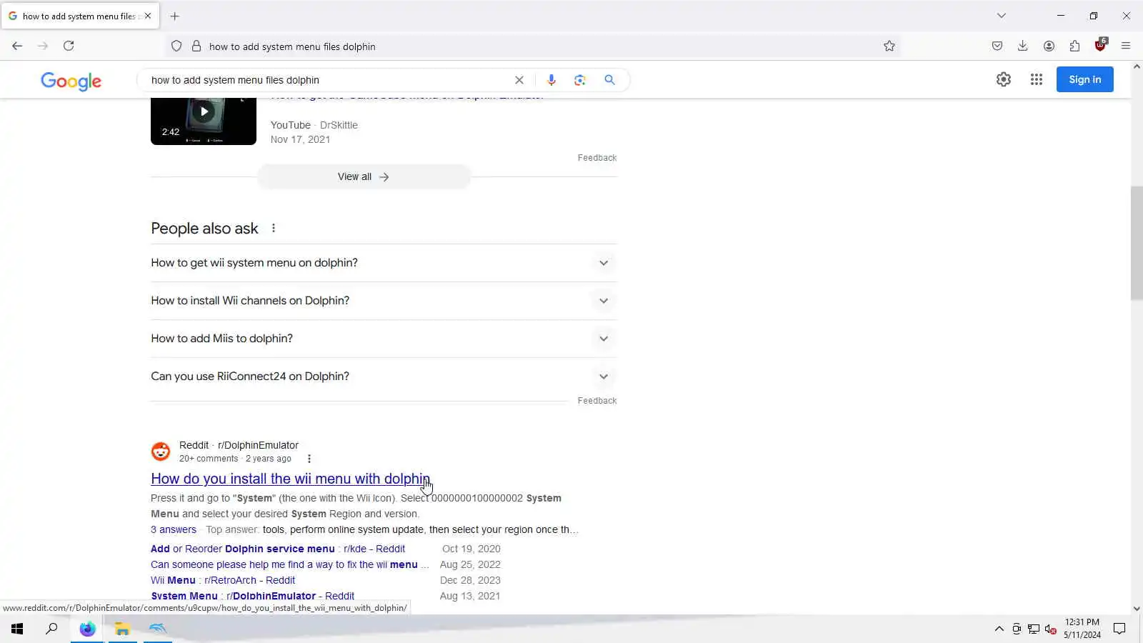1143x643 pixels.
Task: Open the Windows notification center
Action: click(1119, 629)
